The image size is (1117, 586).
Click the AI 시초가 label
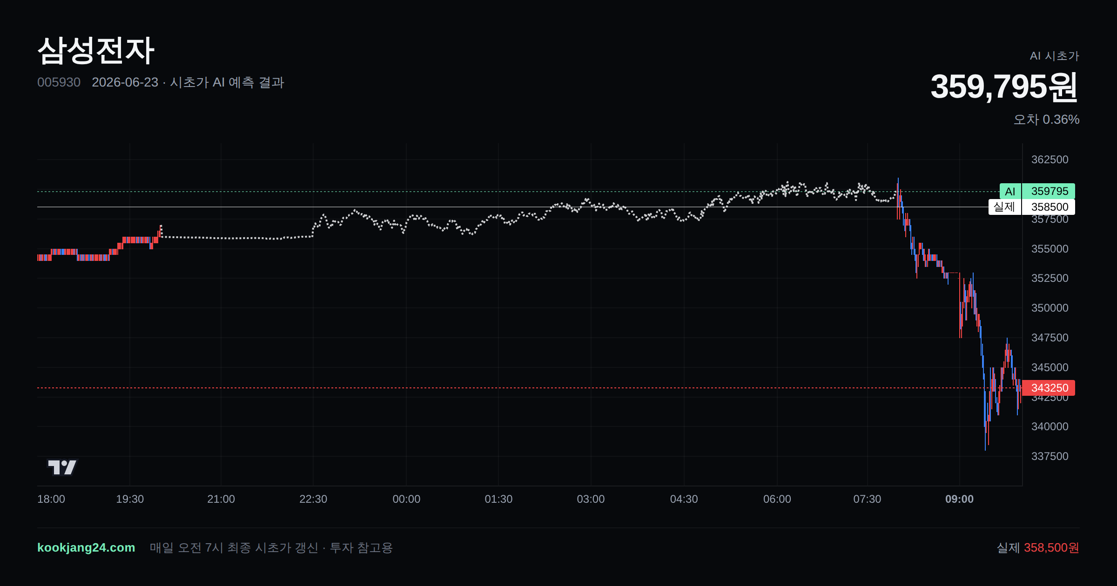[1054, 56]
